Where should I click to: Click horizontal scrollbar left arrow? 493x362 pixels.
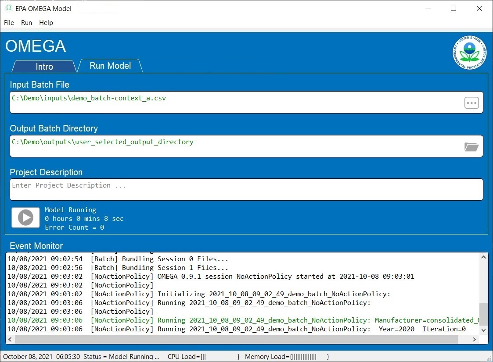point(10,339)
